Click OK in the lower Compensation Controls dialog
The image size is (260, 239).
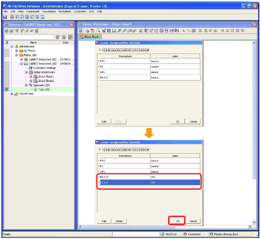pos(178,221)
